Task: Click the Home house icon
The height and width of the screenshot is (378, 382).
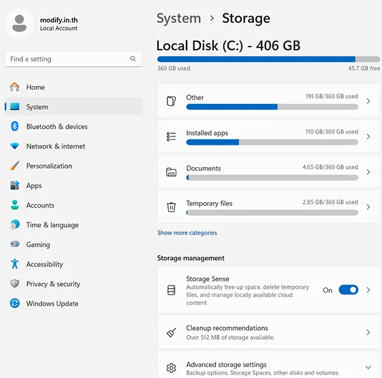Action: (15, 87)
